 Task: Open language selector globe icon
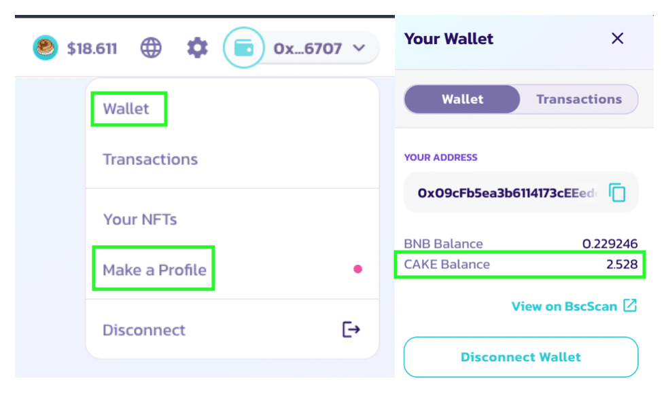[151, 48]
